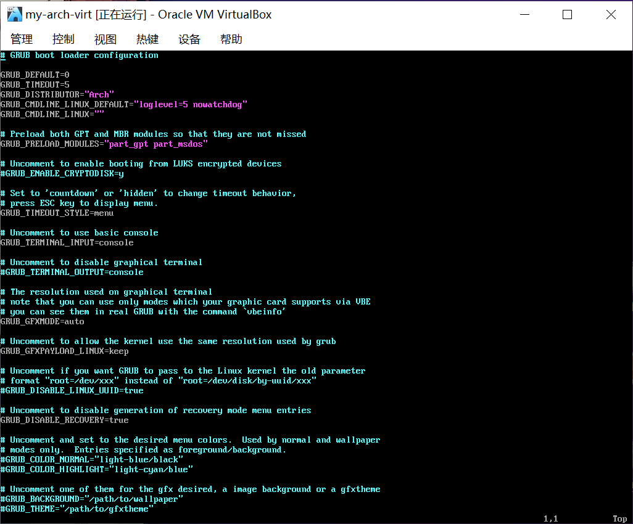
Task: Click GRUB_PRELOAD_MODULES="part_gpt part_msdos"
Action: click(x=104, y=144)
